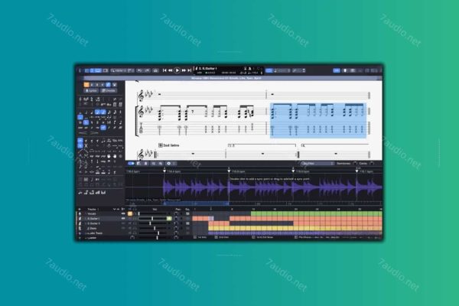Select the highlighted eighth note duration

click(98, 112)
